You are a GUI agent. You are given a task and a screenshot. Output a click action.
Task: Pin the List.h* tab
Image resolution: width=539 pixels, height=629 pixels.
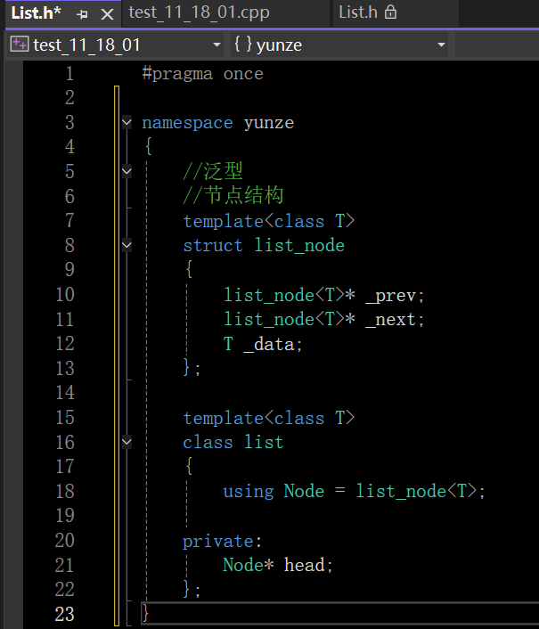(x=82, y=14)
